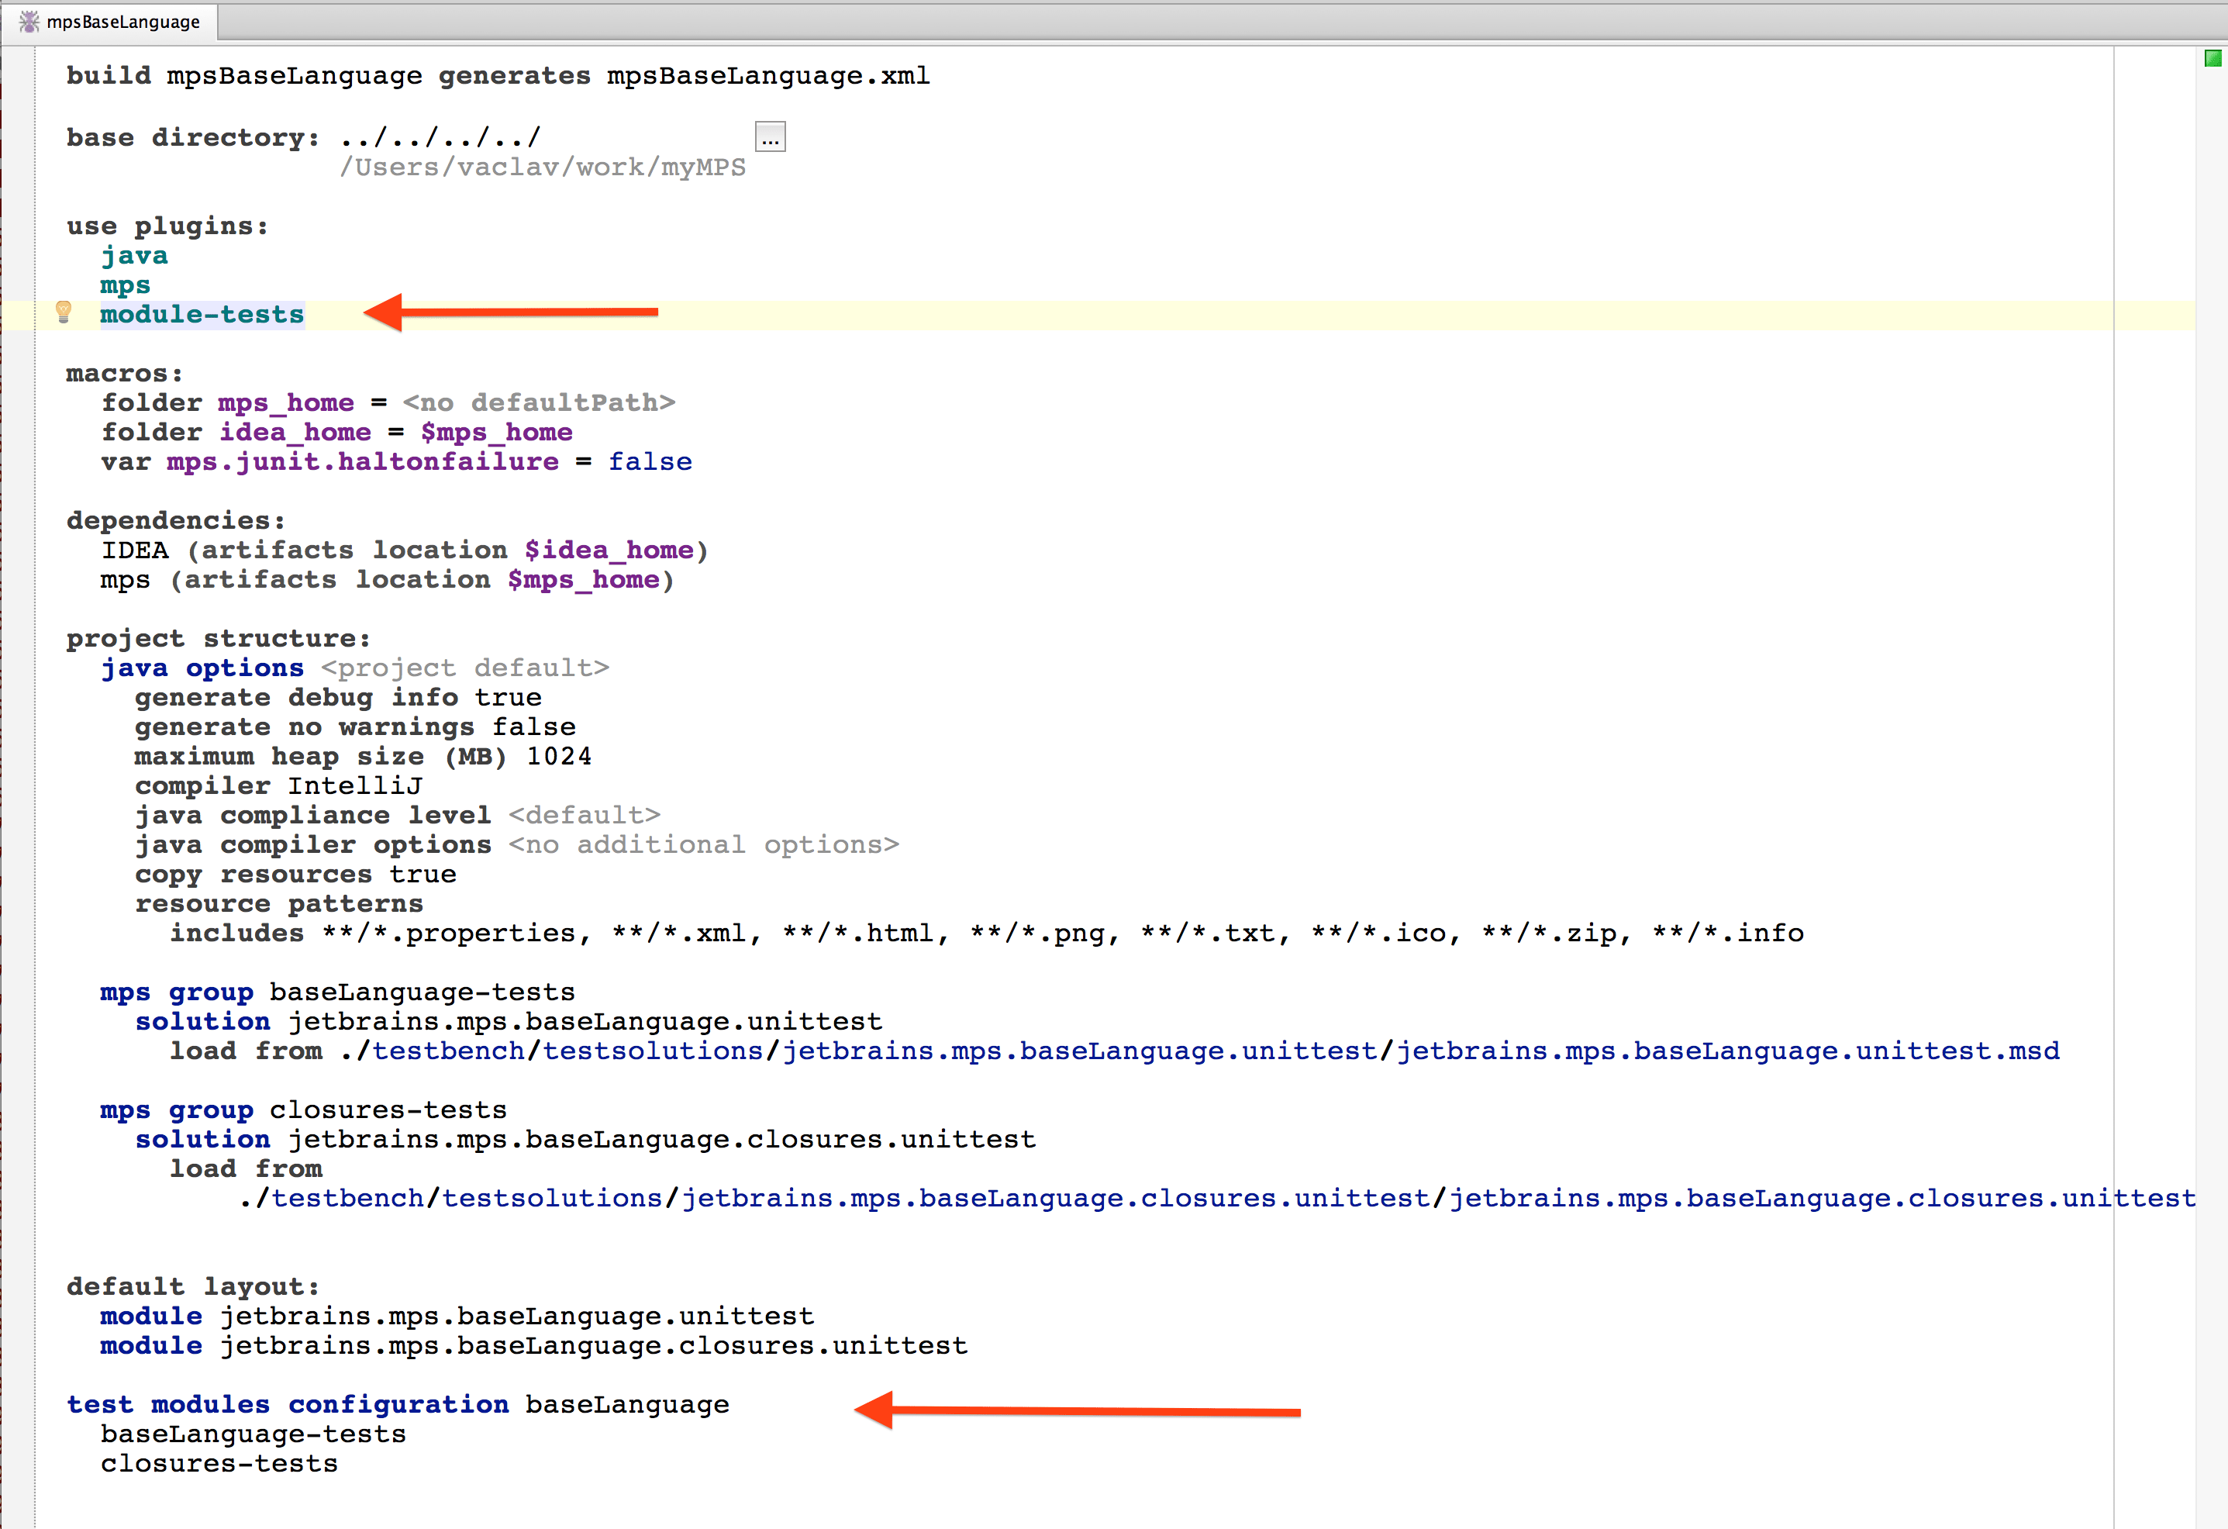This screenshot has width=2228, height=1529.
Task: Click the <no defaultPath> placeholder for mps_home
Action: tap(539, 402)
